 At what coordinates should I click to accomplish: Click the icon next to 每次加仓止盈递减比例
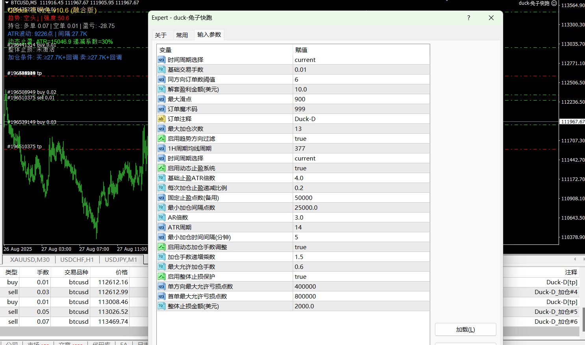tap(162, 188)
